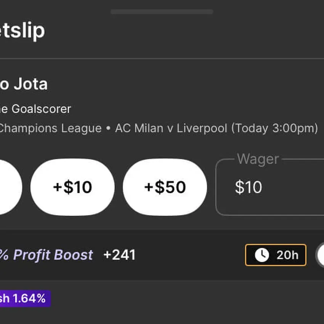Click the Today 3:00pm kickoff time
This screenshot has height=324, width=324.
tap(274, 128)
